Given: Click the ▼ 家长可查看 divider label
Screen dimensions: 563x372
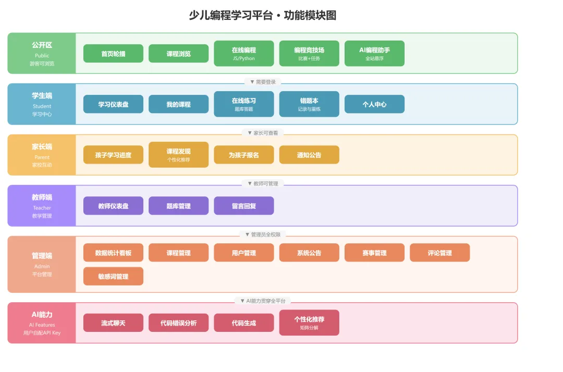Looking at the screenshot, I should pos(263,133).
